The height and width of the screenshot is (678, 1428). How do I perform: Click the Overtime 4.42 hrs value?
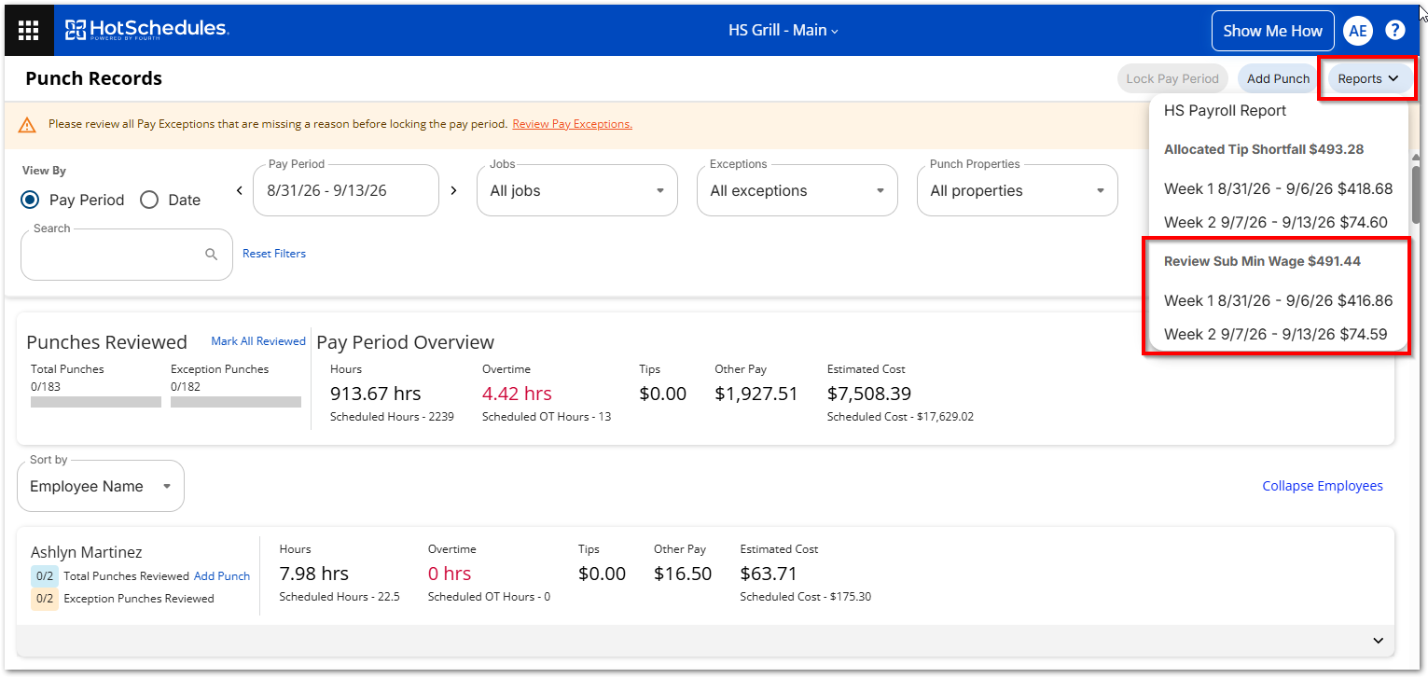point(517,394)
